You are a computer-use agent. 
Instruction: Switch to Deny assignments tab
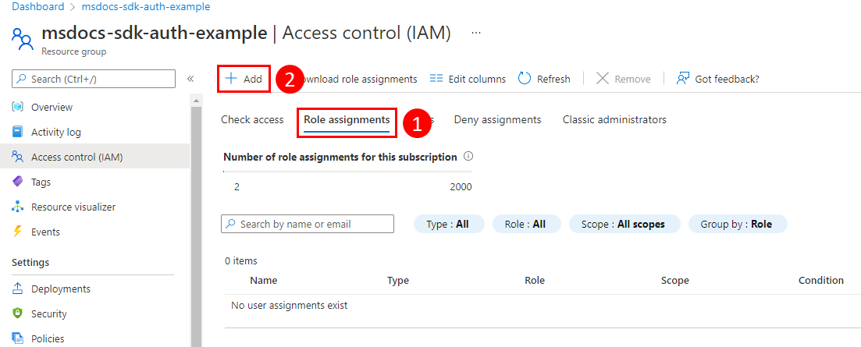[x=497, y=119]
